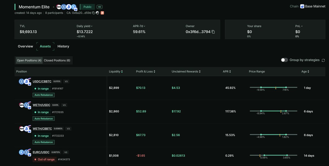Click the header EURC token icon
The height and width of the screenshot is (166, 329).
pyautogui.click(x=73, y=7)
